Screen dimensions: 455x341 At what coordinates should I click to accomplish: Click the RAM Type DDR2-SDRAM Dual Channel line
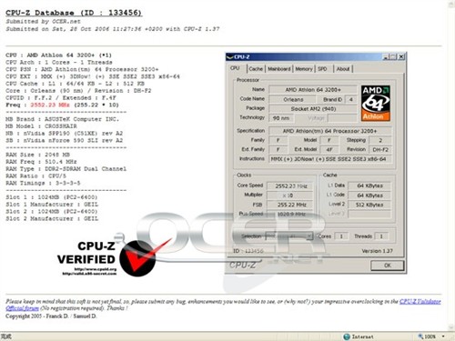click(x=66, y=169)
